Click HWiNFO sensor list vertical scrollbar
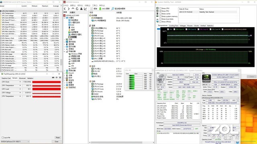The width and height of the screenshot is (257, 144). tap(61, 62)
